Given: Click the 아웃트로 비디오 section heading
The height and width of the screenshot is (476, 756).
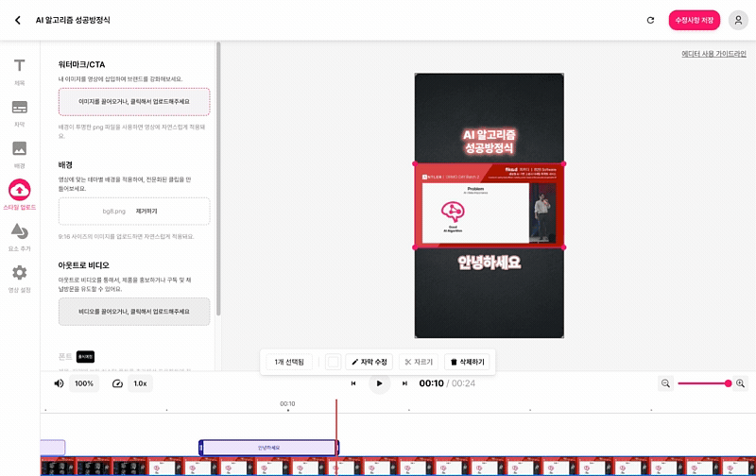Looking at the screenshot, I should (83, 265).
